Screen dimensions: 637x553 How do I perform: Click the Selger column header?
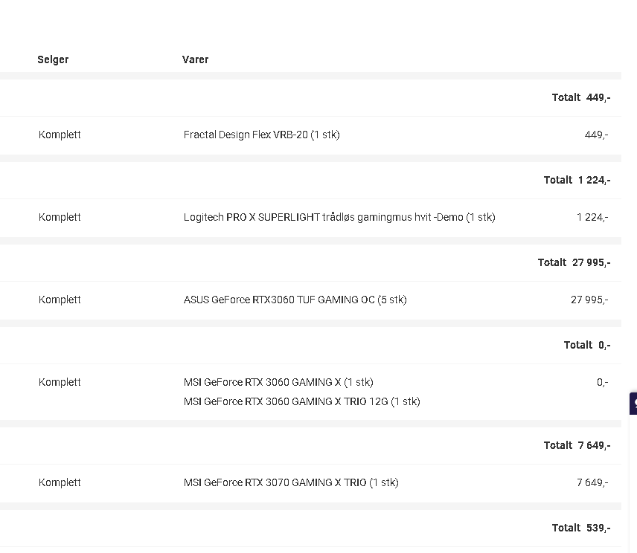(53, 59)
